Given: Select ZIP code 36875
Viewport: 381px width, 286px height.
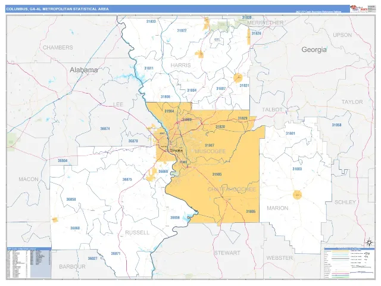Looking at the screenshot, I should click(x=127, y=179).
